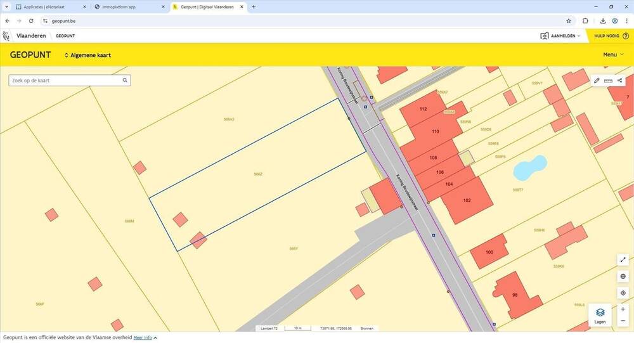Click the globe full-extent button
The width and height of the screenshot is (634, 343).
tap(623, 276)
